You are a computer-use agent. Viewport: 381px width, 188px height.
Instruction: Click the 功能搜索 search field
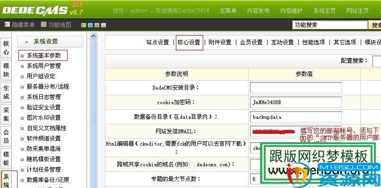pos(330,25)
